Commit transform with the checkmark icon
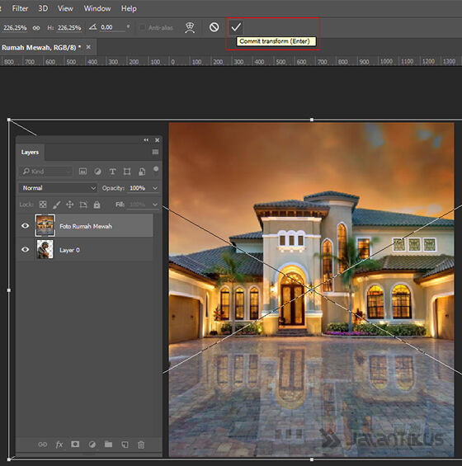The width and height of the screenshot is (462, 466). [236, 27]
